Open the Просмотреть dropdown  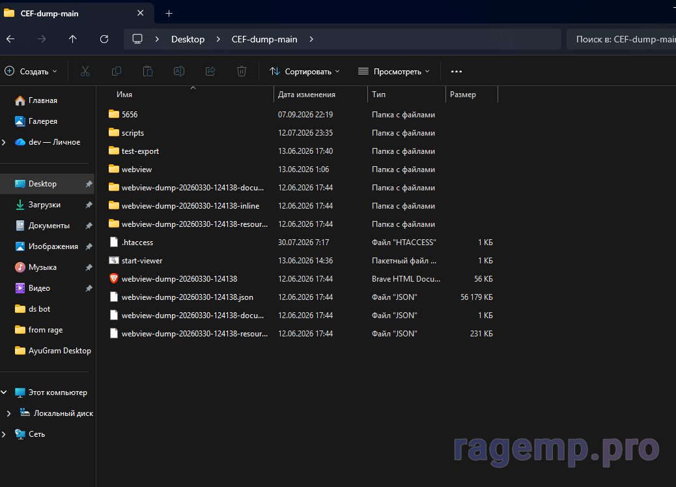394,71
